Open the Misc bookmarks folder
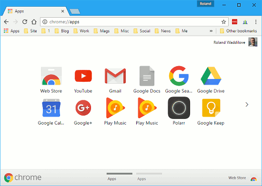The width and height of the screenshot is (262, 186). click(121, 31)
